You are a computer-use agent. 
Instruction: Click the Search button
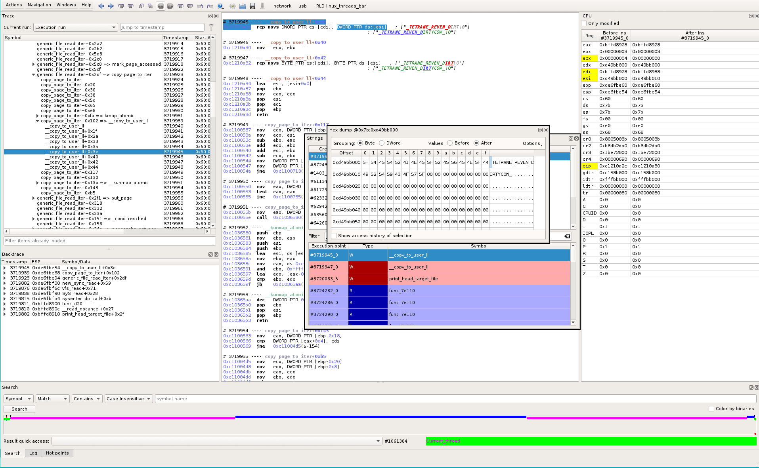[19, 409]
